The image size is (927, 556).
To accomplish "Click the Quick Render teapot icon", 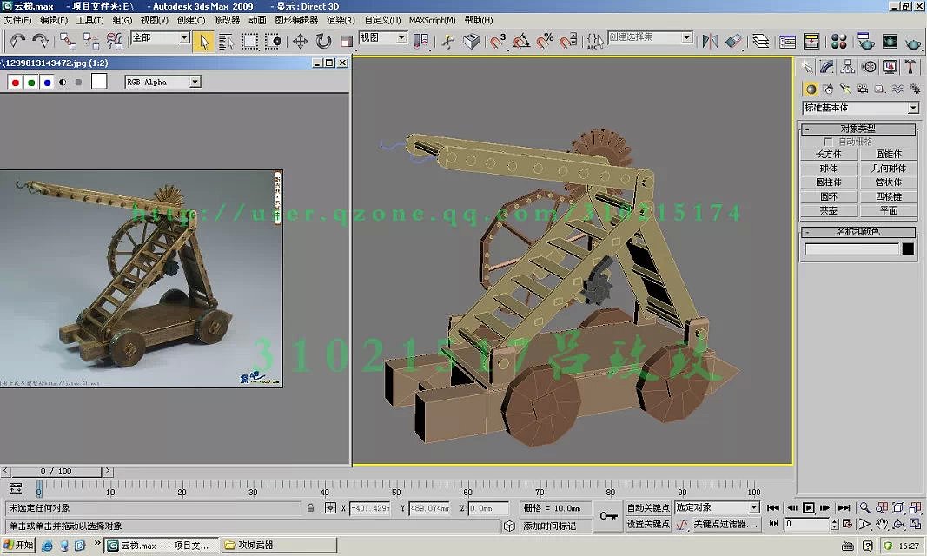I will (x=913, y=41).
